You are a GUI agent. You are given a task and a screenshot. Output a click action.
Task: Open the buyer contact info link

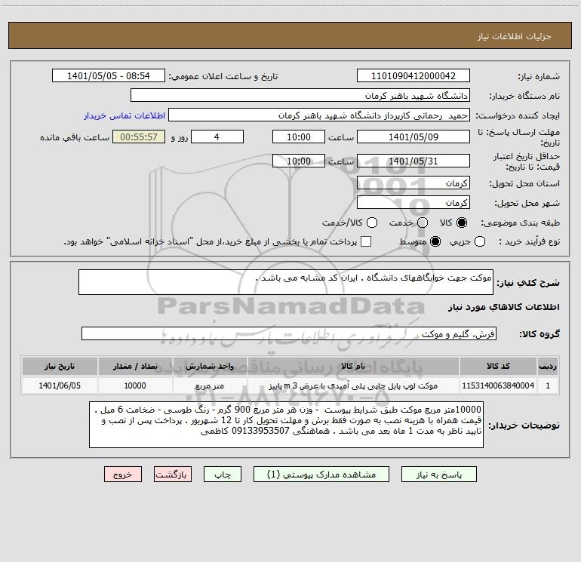pos(124,115)
